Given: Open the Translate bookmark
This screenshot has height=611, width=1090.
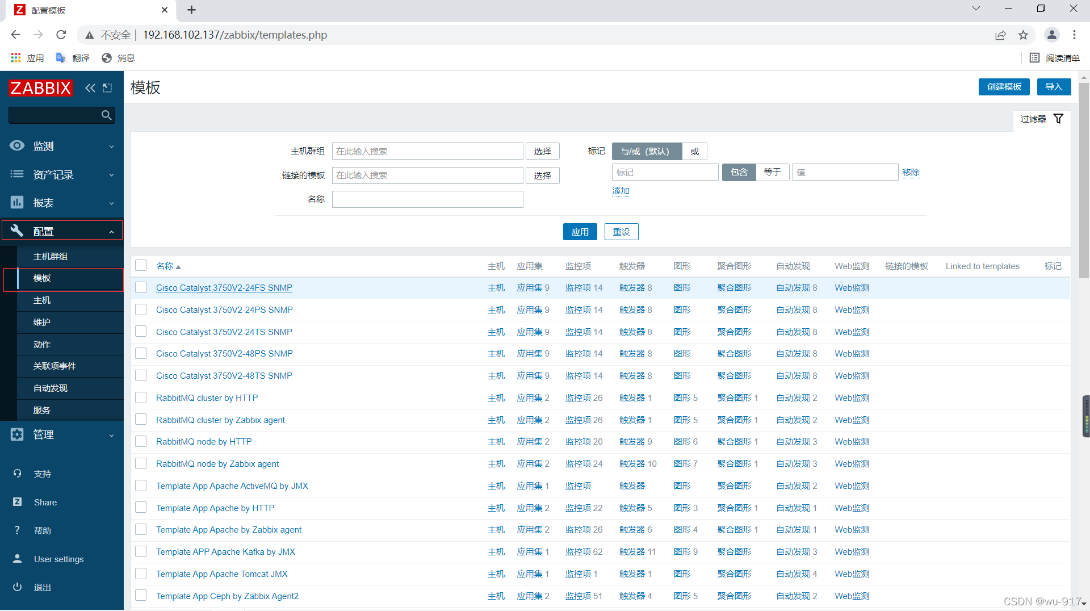Looking at the screenshot, I should coord(73,58).
